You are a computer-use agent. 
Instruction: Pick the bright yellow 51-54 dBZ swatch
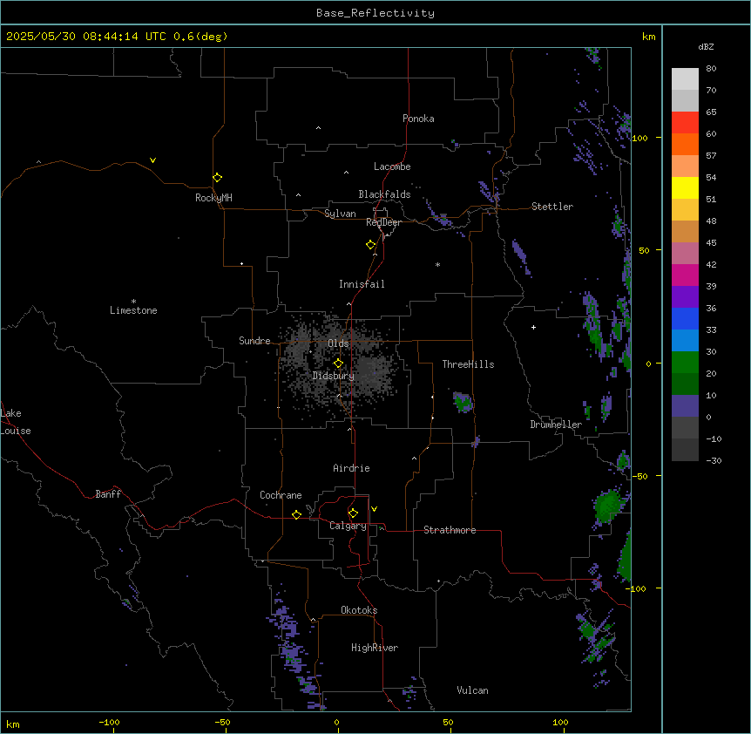pos(685,187)
